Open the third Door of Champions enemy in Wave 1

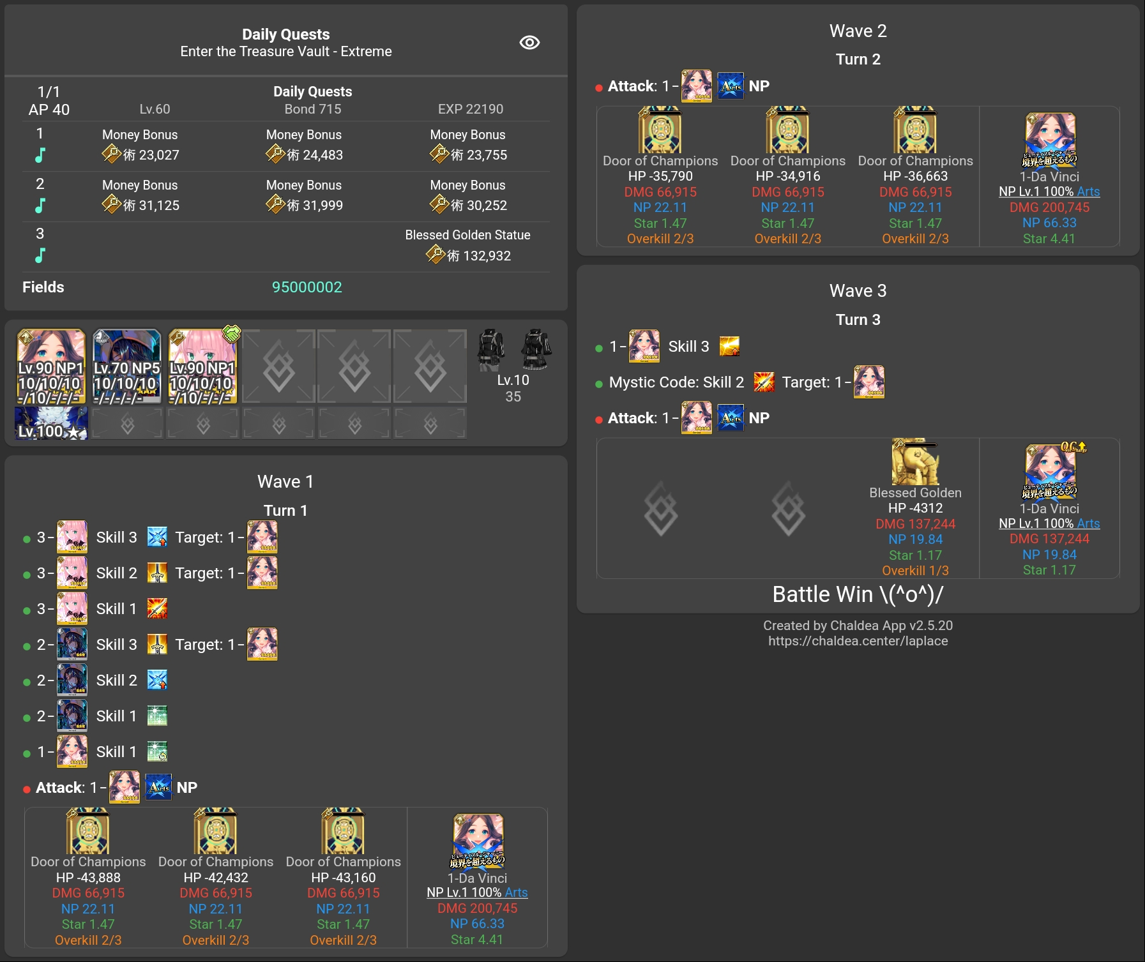(344, 830)
